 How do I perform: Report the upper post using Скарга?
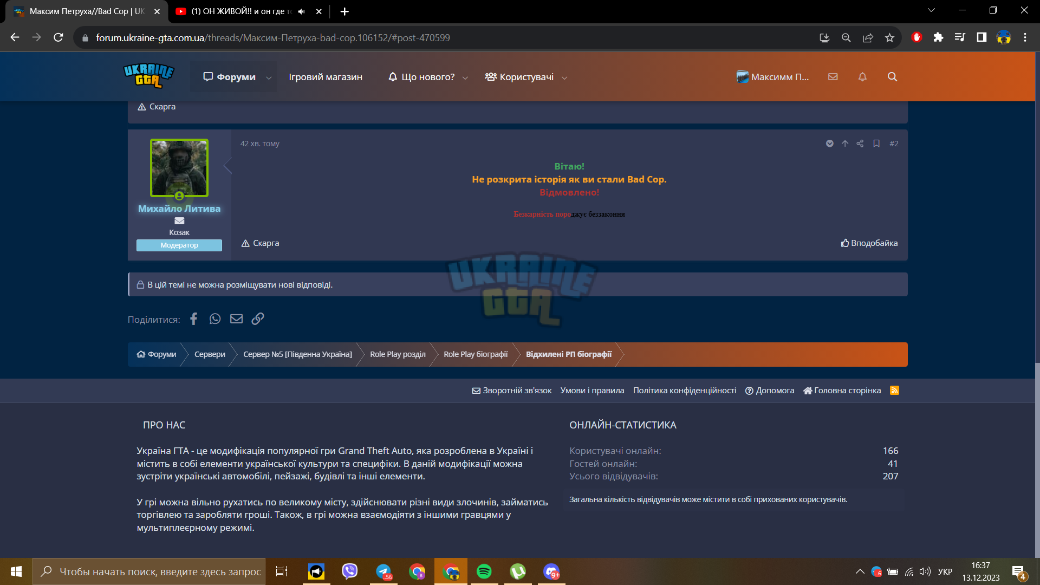click(x=157, y=107)
